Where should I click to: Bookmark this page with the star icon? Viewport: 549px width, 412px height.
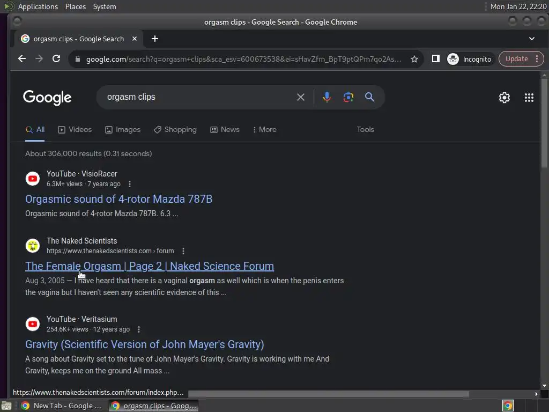click(414, 59)
